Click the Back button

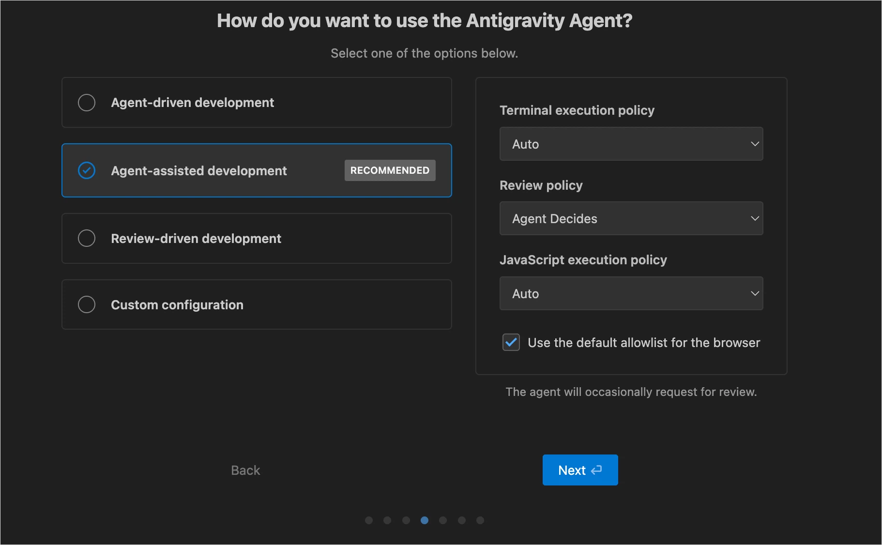(x=245, y=469)
